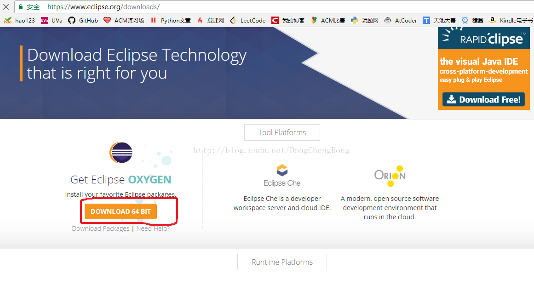Click the browser stop loading X icon
This screenshot has height=291, width=534.
6,7
